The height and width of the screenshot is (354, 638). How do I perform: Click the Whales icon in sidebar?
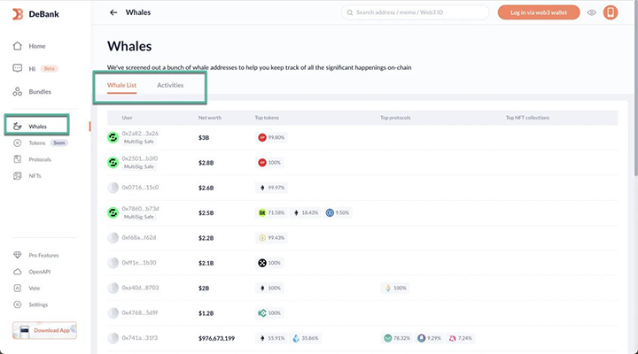pyautogui.click(x=17, y=126)
